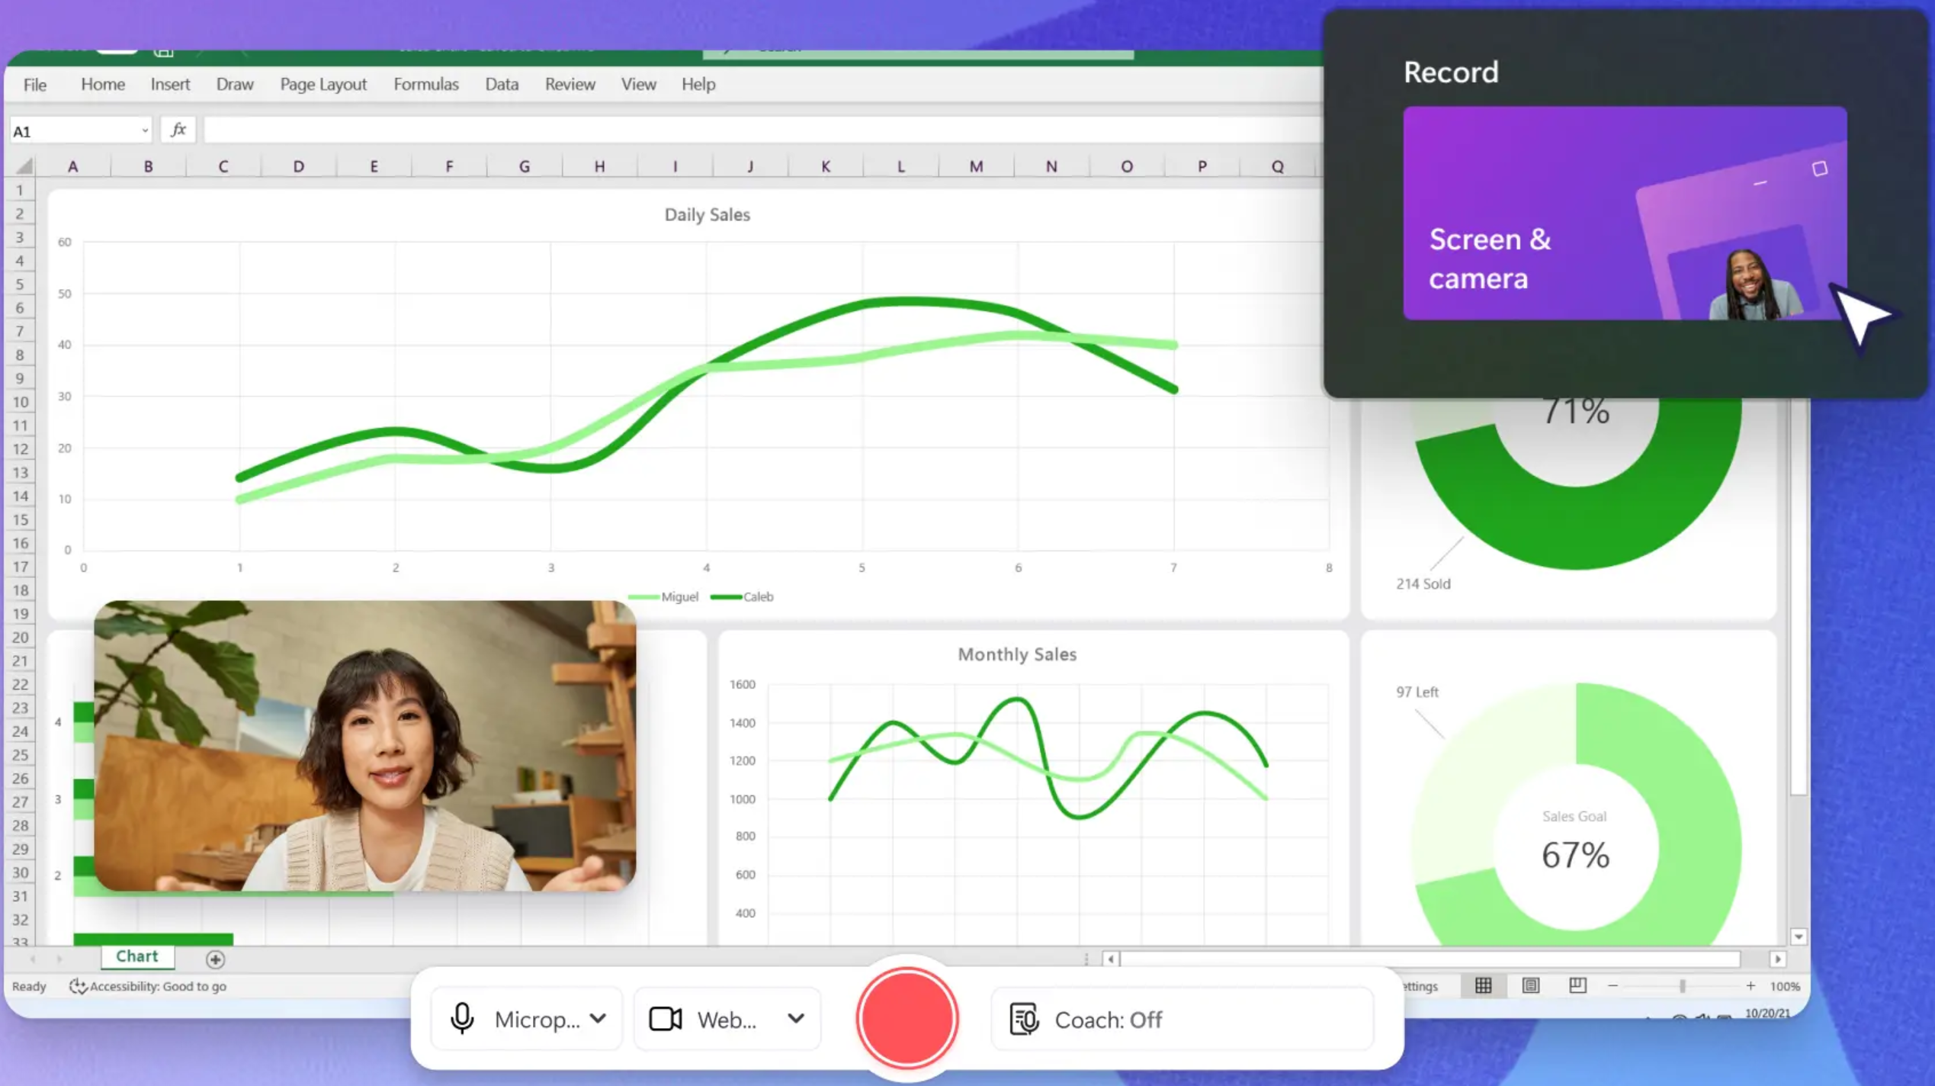Start recording with the red button
1935x1086 pixels.
coord(907,1018)
